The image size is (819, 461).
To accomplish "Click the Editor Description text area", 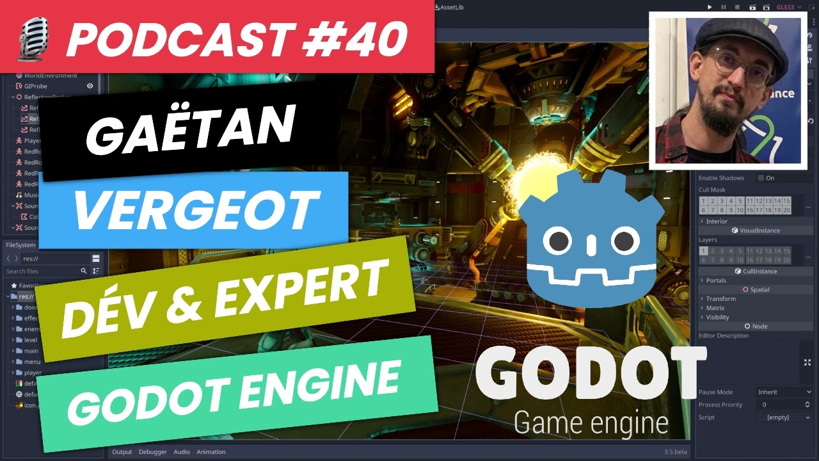I will point(749,362).
